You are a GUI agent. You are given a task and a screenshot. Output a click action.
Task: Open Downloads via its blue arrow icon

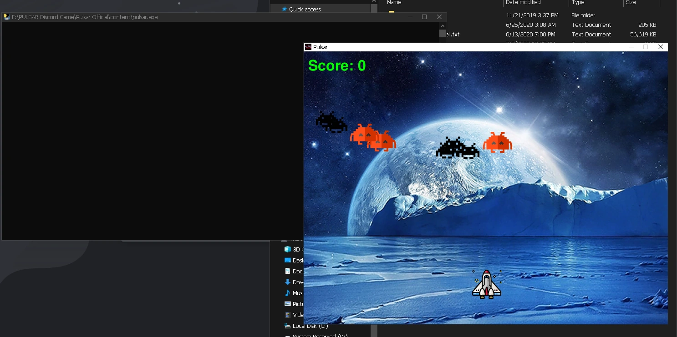pyautogui.click(x=287, y=282)
